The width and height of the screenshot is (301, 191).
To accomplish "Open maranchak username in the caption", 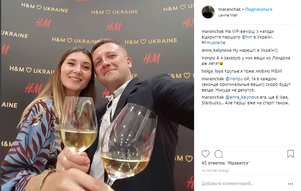I will [x=213, y=31].
